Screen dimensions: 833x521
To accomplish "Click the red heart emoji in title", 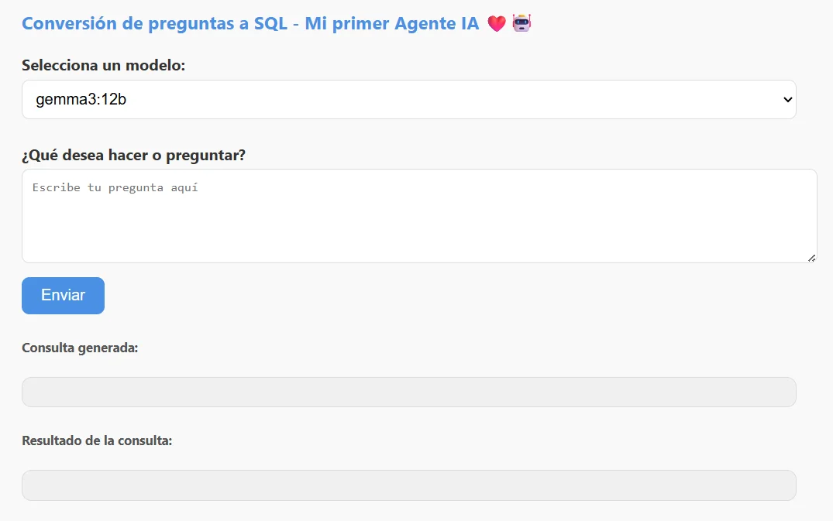I will coord(496,24).
